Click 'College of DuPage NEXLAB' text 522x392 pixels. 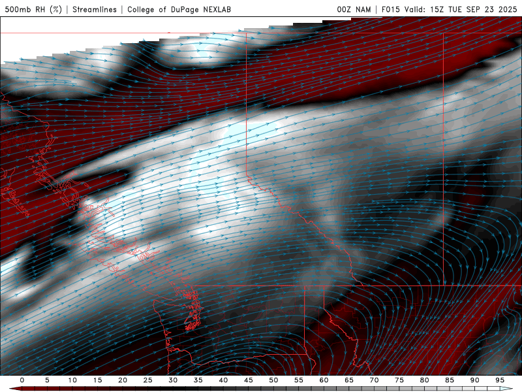179,9
